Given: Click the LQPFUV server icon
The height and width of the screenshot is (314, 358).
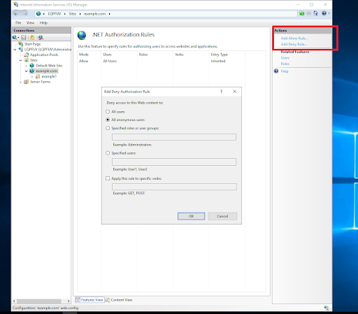Looking at the screenshot, I should coord(21,49).
